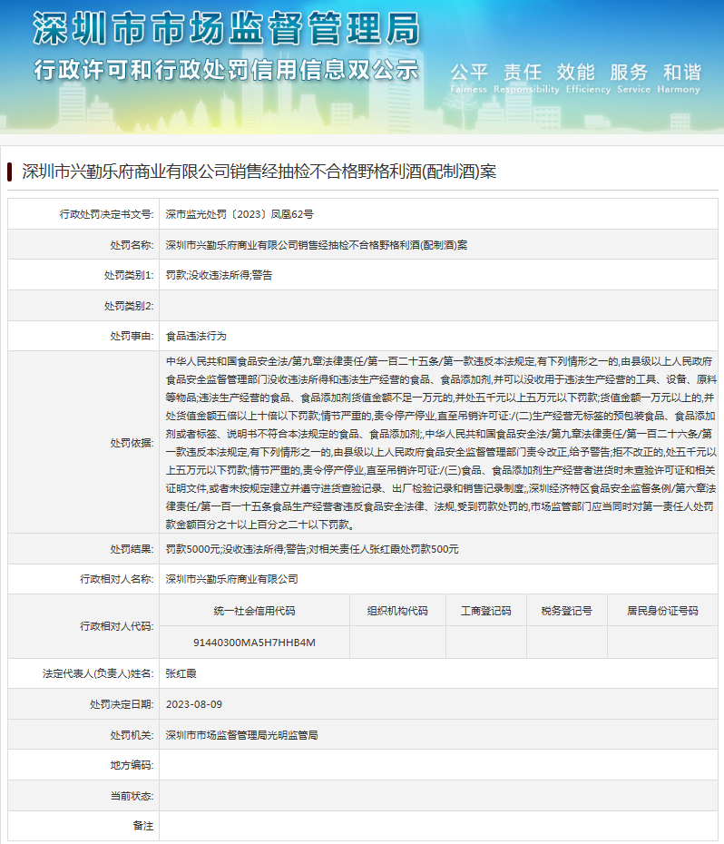Select the company name value 深圳市兴勤乐府商业有限公司
The height and width of the screenshot is (844, 724).
[x=232, y=579]
